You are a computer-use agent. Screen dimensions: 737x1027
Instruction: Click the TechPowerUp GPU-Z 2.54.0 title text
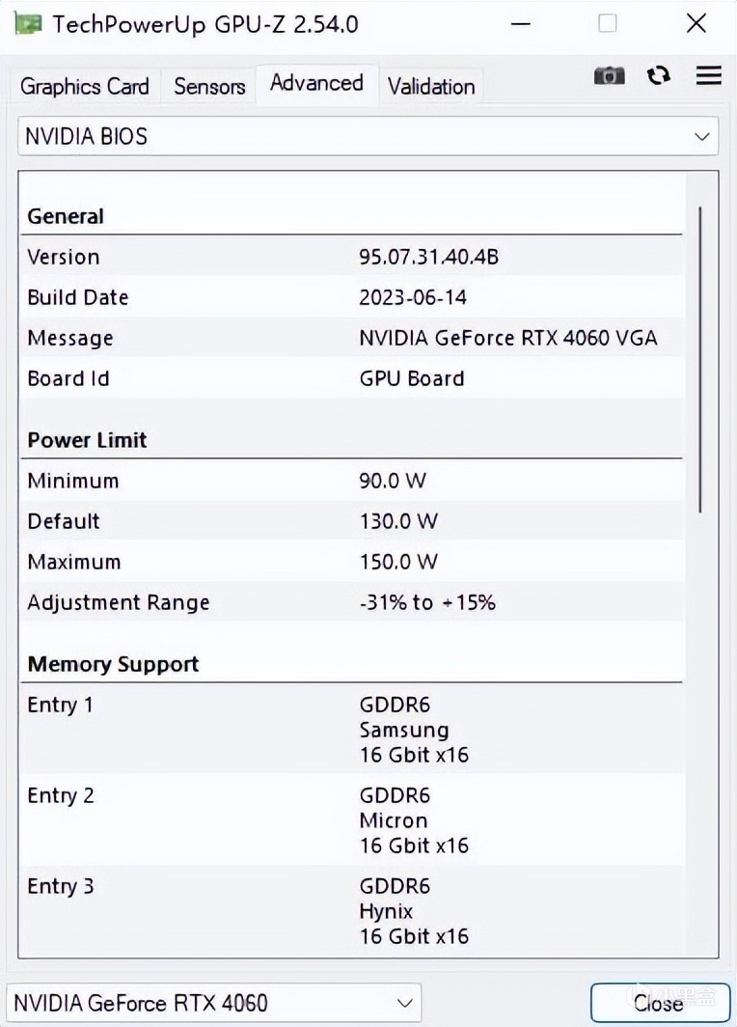click(x=205, y=25)
